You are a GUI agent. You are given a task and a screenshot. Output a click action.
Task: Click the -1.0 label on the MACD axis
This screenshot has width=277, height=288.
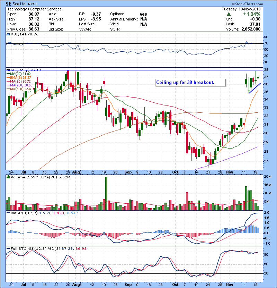point(266,244)
